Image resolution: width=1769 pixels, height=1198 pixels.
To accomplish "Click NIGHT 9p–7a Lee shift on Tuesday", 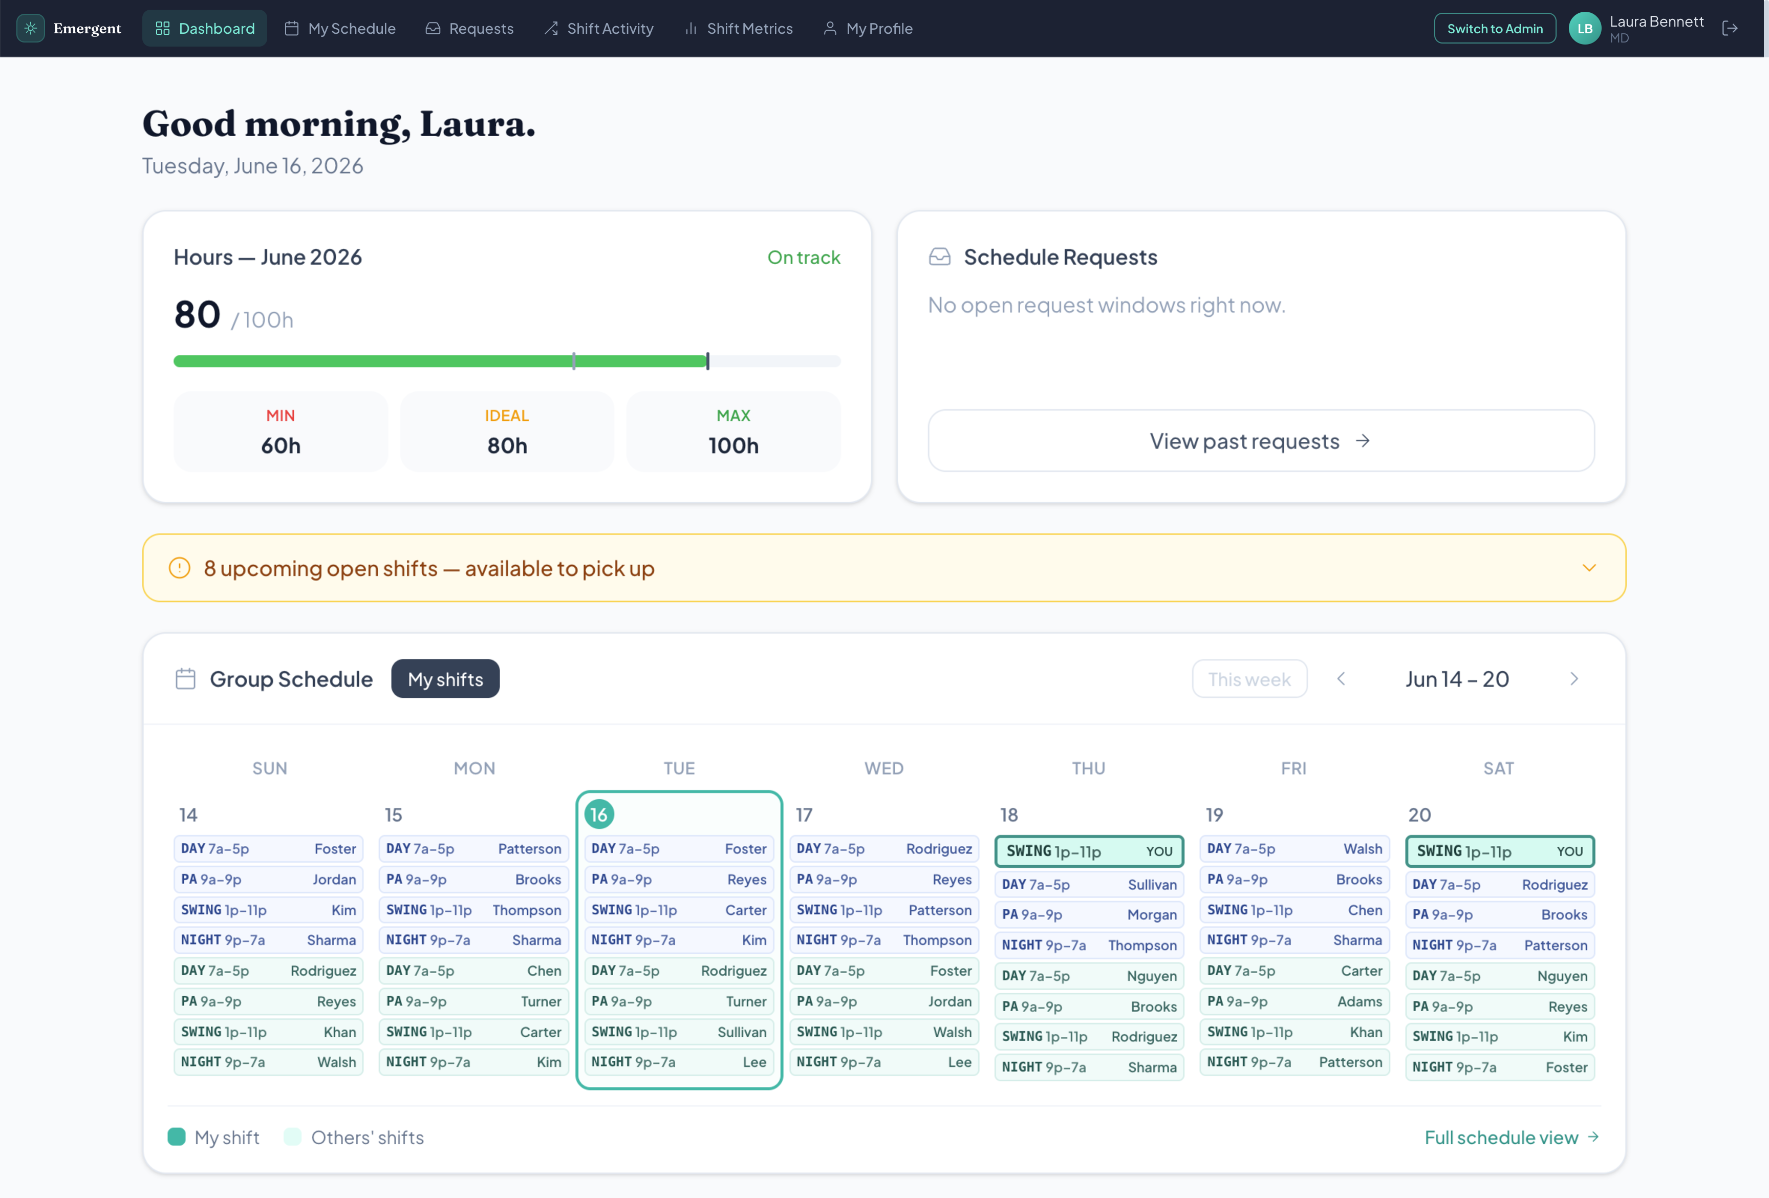I will point(679,1062).
